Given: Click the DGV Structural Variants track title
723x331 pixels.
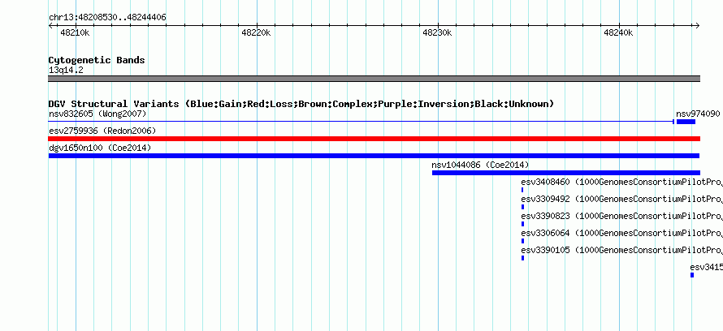Looking at the screenshot, I should coord(301,104).
